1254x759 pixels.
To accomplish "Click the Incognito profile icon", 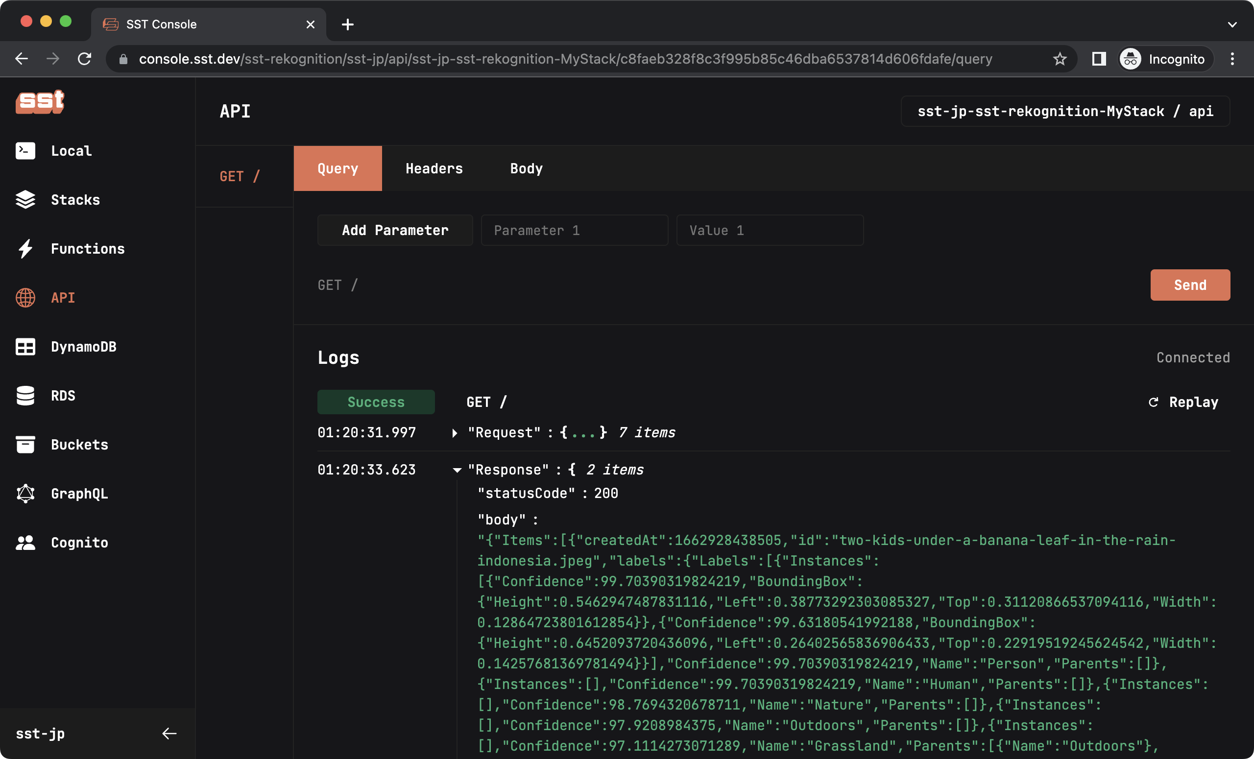I will point(1131,59).
